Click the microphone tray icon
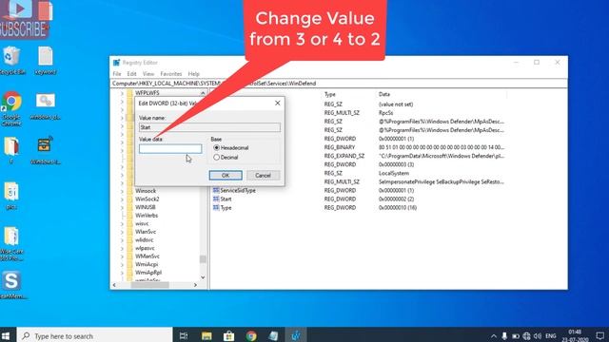 pos(504,335)
